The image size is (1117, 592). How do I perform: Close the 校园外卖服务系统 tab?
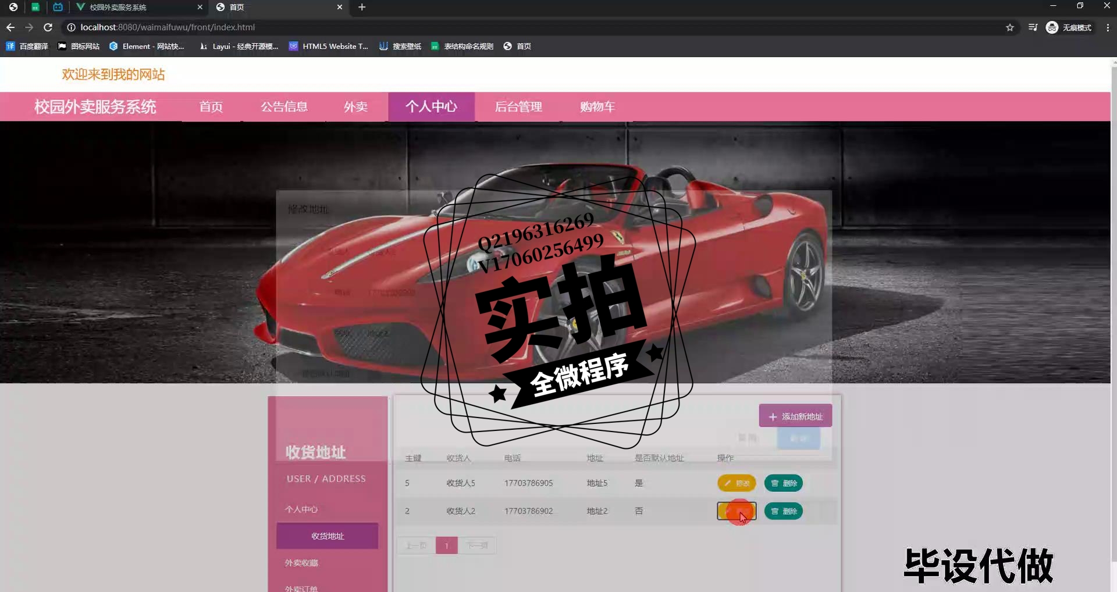(x=200, y=7)
